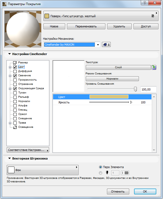Screen dimensions: 163x199
Task: Click the Размер size icon in tree
Action: tap(15, 63)
